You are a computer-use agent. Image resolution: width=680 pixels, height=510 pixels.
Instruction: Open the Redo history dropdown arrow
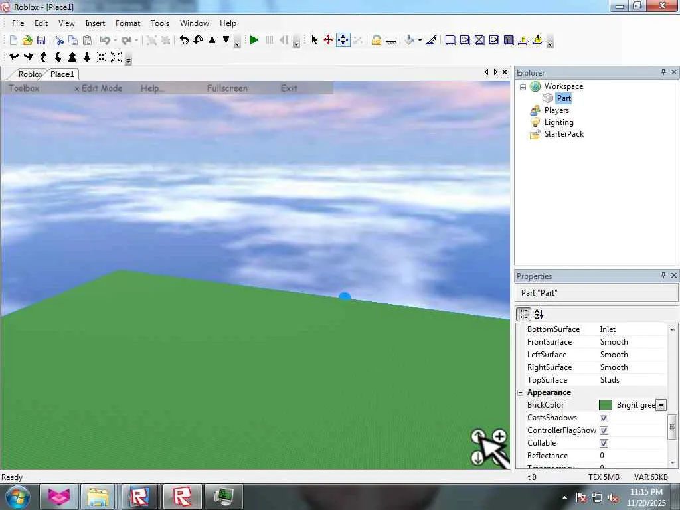tap(136, 41)
